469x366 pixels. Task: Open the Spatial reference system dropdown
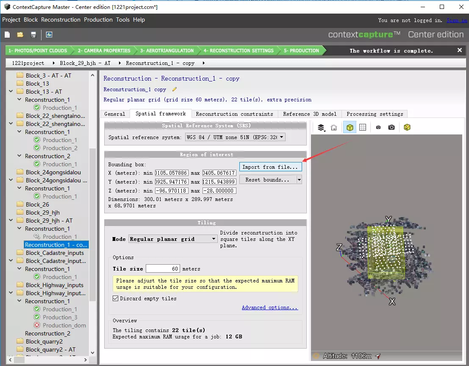click(x=235, y=137)
